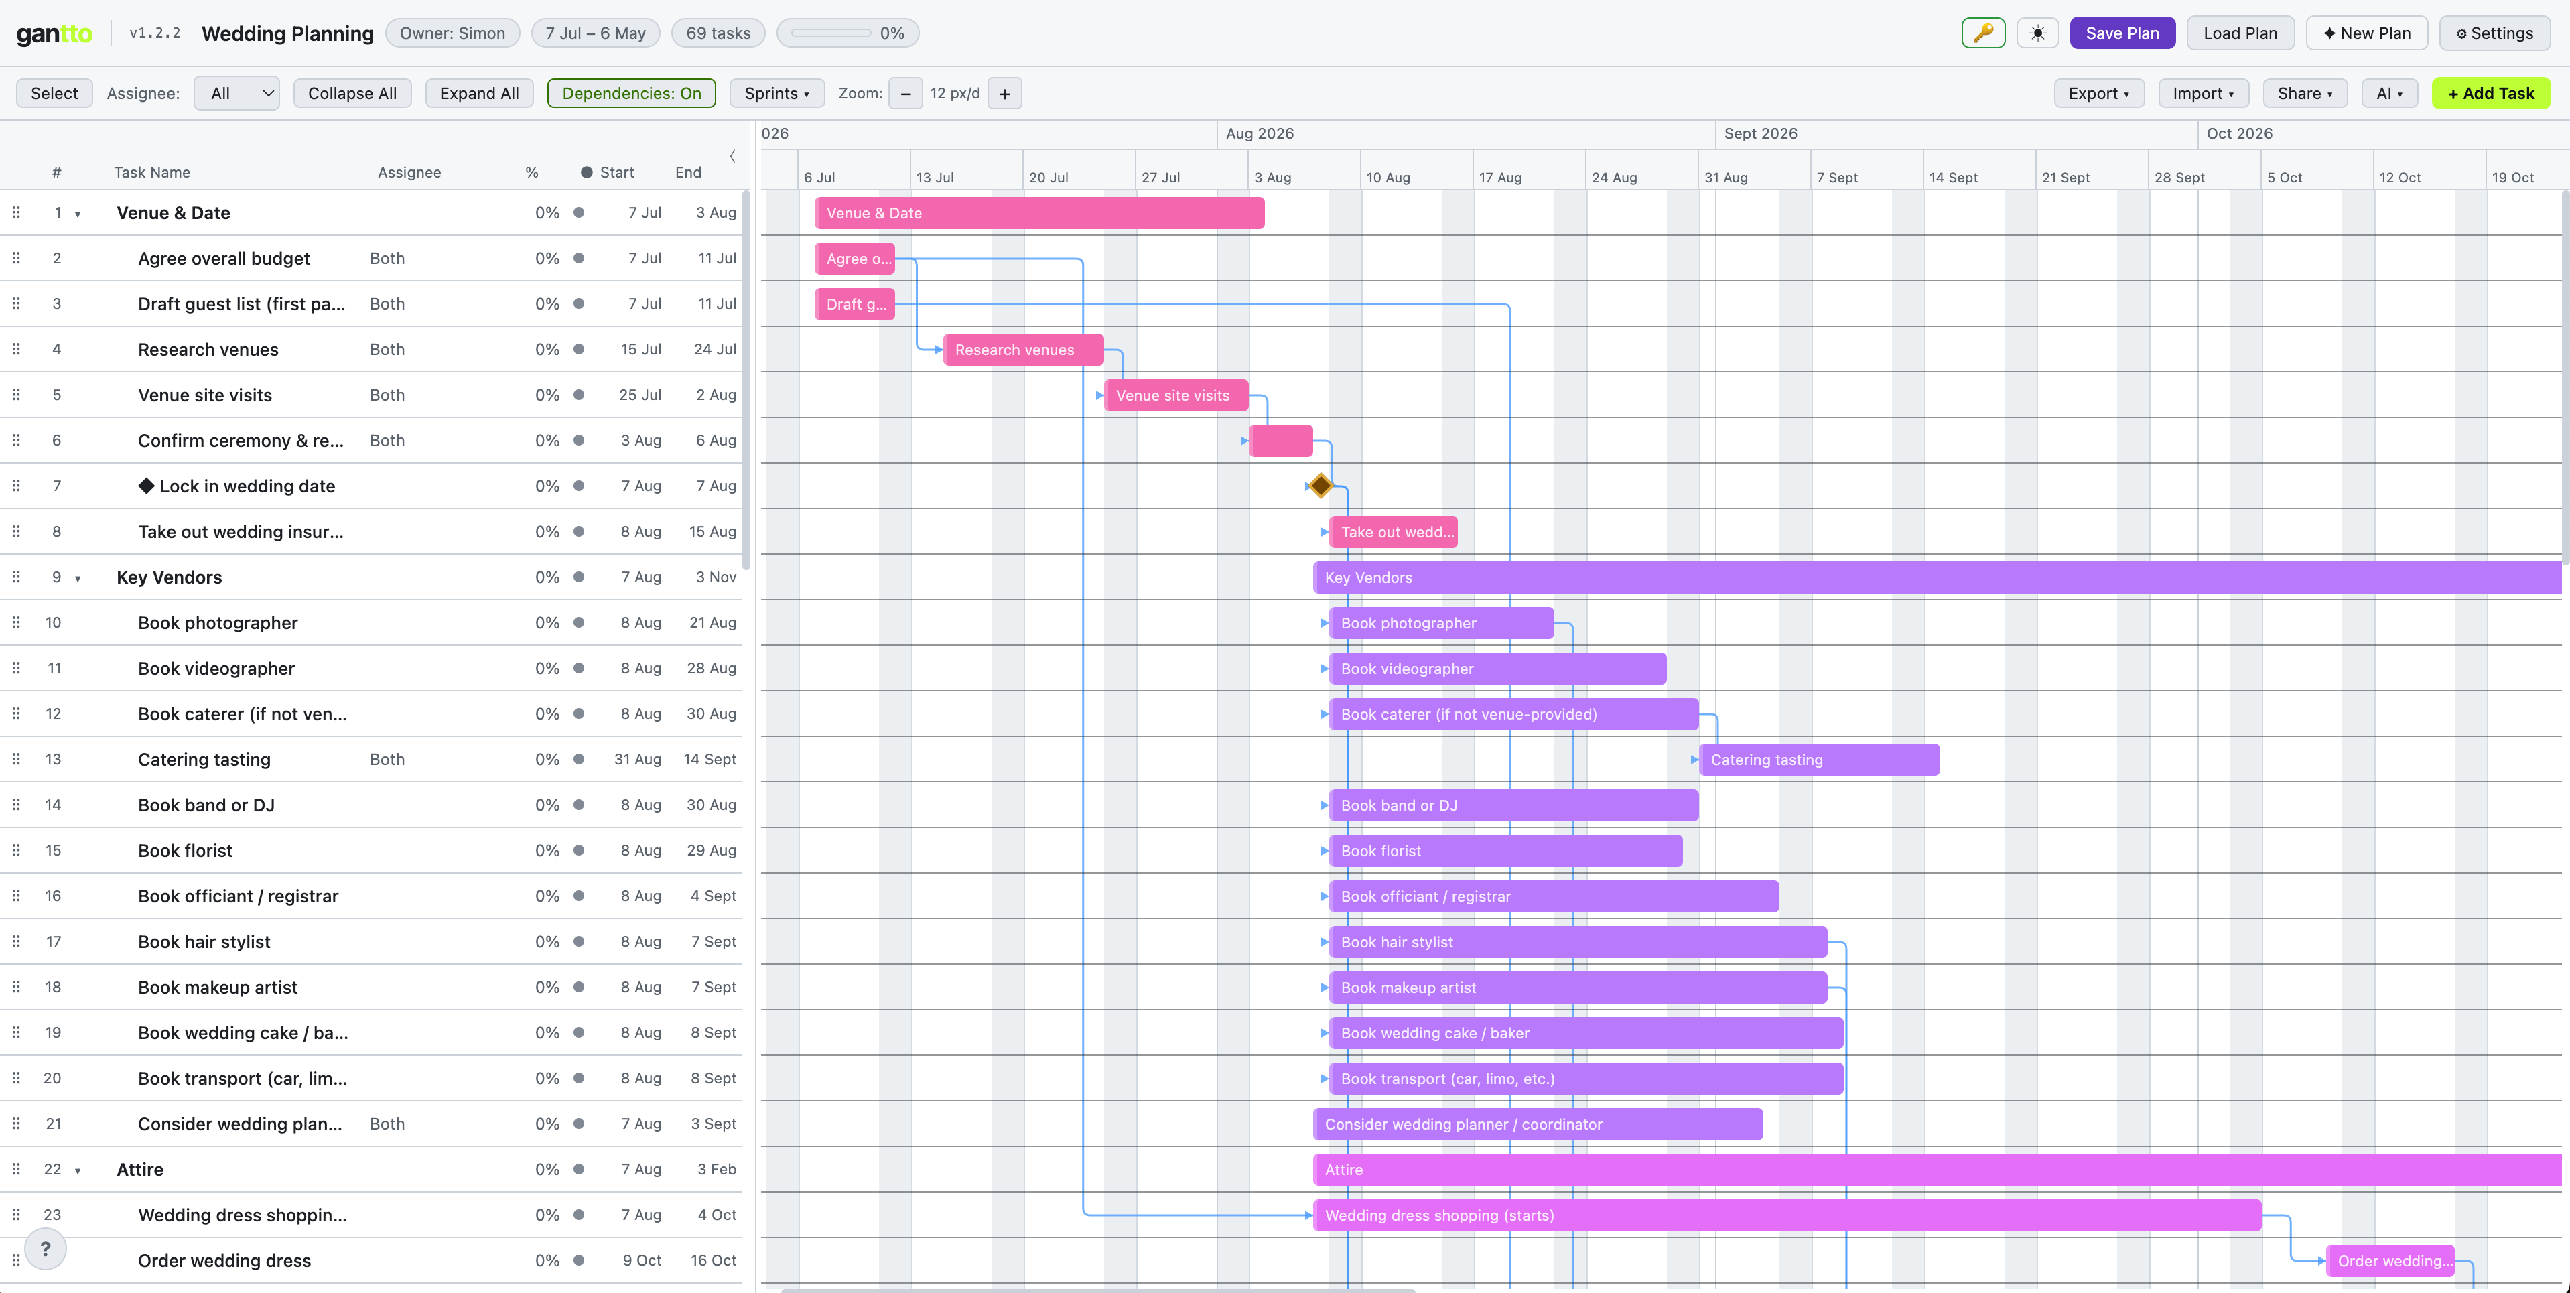
Task: Open the help question mark button
Action: (45, 1248)
